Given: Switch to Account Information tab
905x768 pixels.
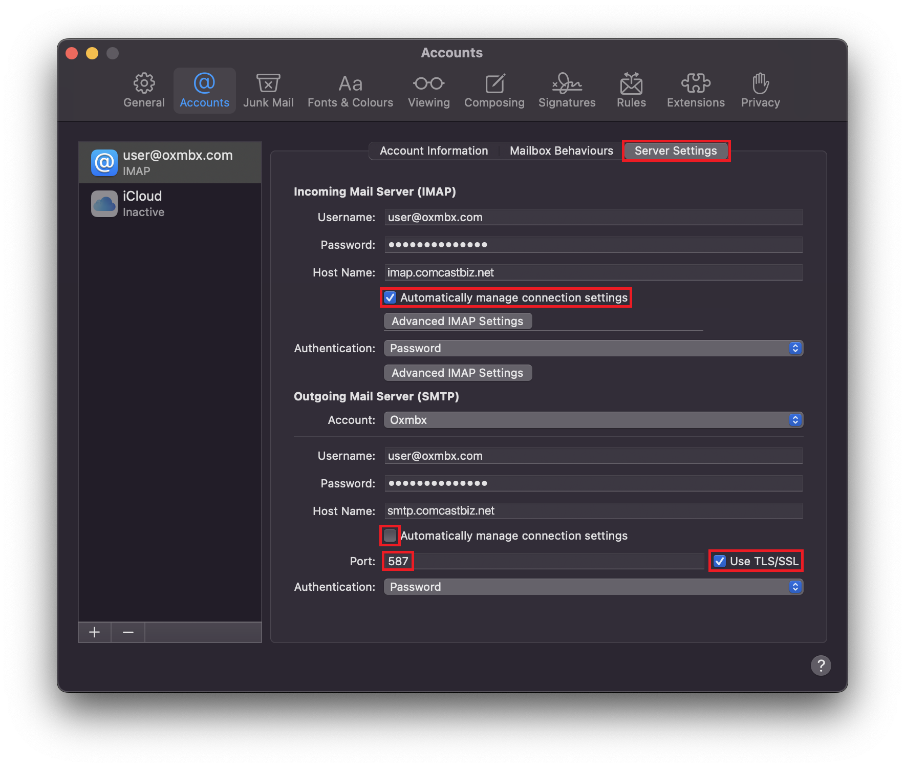Looking at the screenshot, I should (434, 151).
